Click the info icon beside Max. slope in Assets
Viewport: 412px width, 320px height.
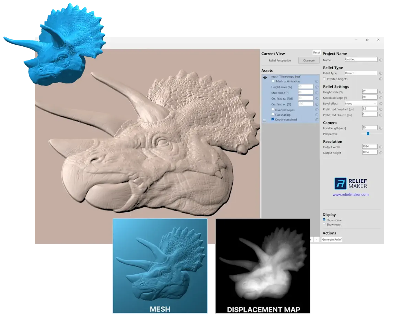316,92
